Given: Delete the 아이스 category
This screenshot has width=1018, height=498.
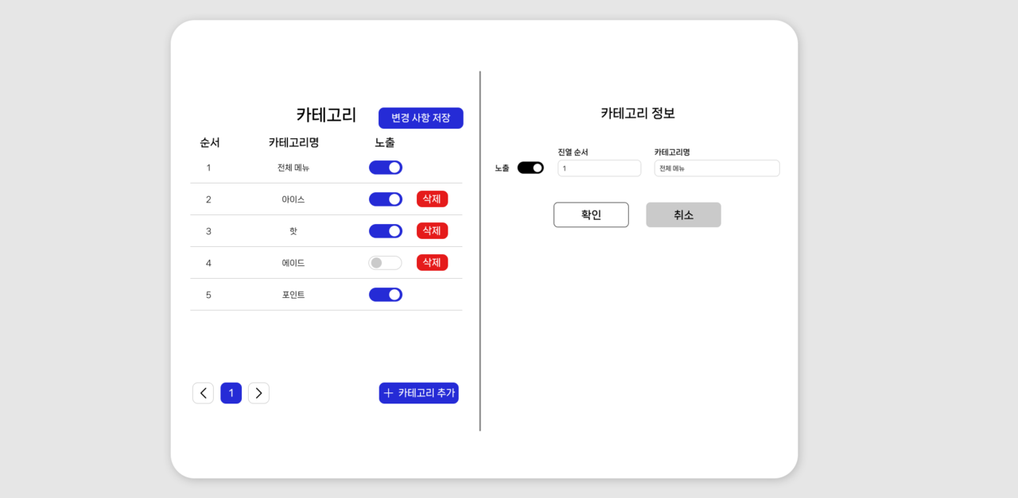Looking at the screenshot, I should pyautogui.click(x=432, y=199).
